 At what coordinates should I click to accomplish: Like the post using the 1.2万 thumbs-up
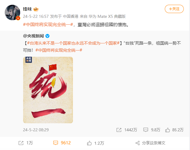[89, 143]
